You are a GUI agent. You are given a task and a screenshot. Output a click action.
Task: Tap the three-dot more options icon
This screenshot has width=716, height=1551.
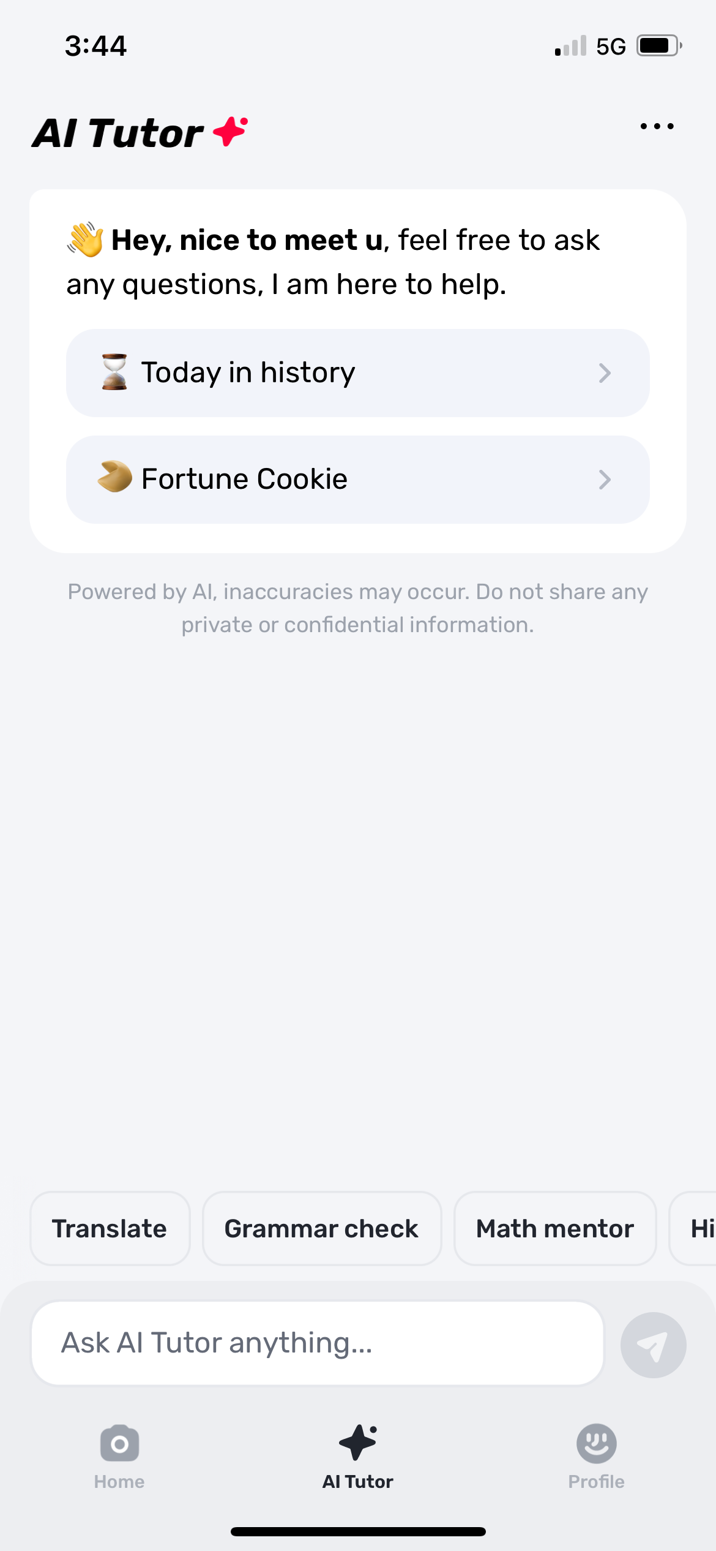pos(657,127)
